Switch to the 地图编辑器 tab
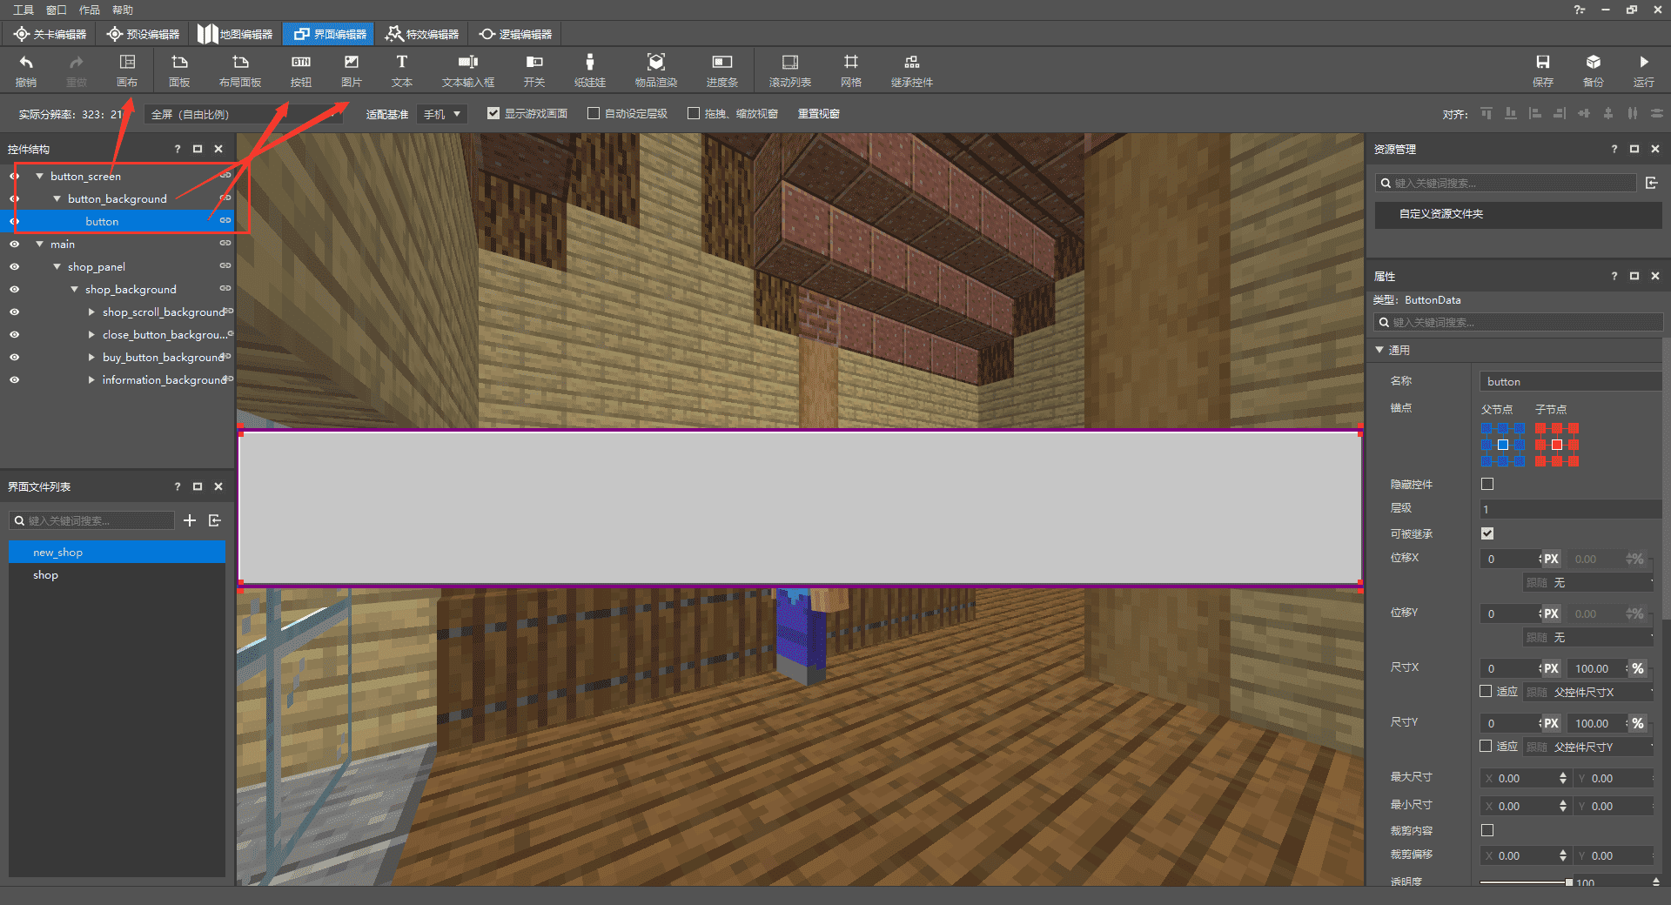Image resolution: width=1671 pixels, height=905 pixels. [x=235, y=34]
